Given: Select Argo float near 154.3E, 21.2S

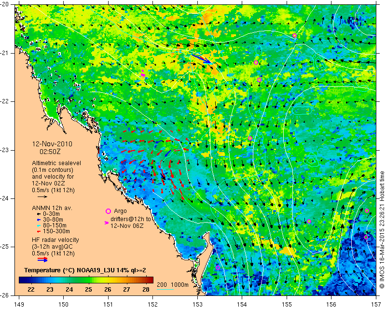Looking at the screenshot, I should point(256,63).
